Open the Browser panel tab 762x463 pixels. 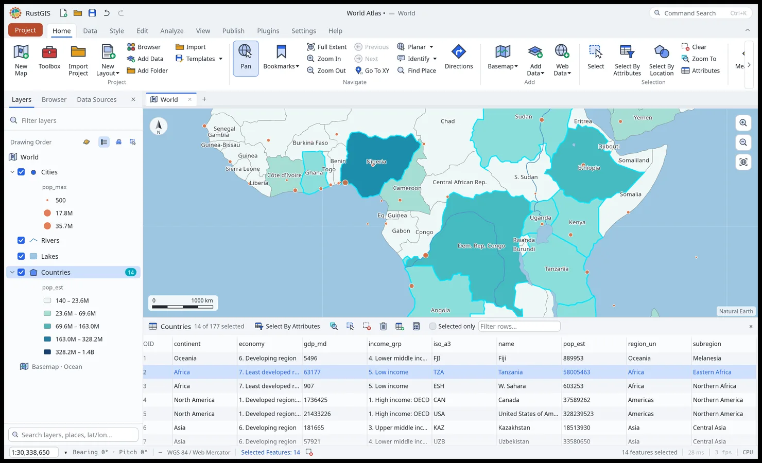(54, 99)
